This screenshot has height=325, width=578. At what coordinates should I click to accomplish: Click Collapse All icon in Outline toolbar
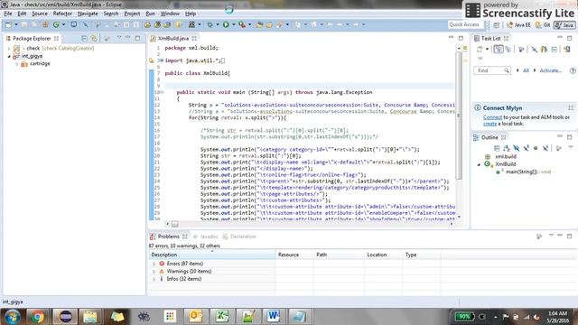(x=497, y=148)
